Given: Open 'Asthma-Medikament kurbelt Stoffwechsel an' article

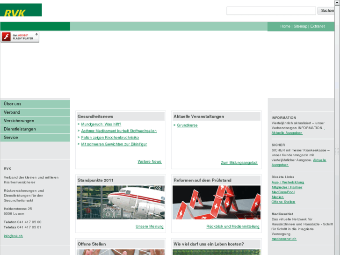Looking at the screenshot, I should [x=119, y=131].
